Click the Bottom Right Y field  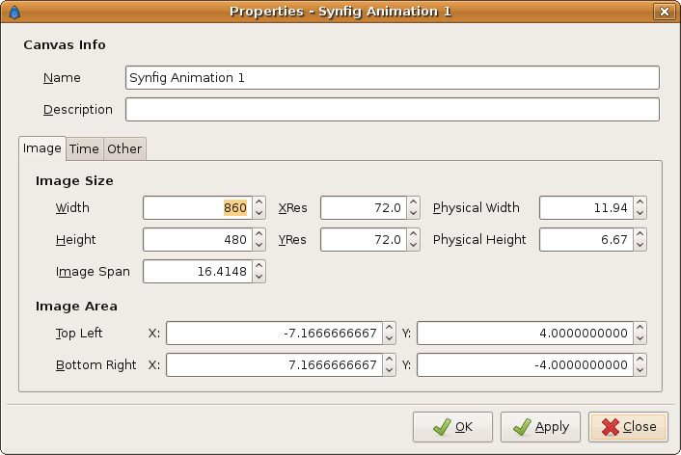point(525,364)
